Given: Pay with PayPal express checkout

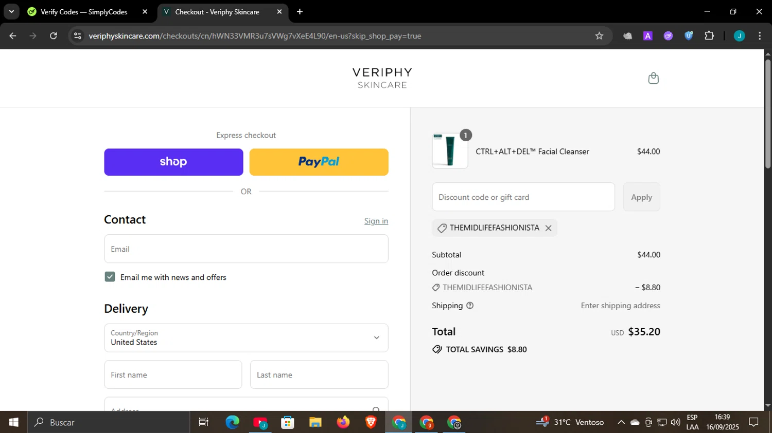Looking at the screenshot, I should click(x=319, y=162).
